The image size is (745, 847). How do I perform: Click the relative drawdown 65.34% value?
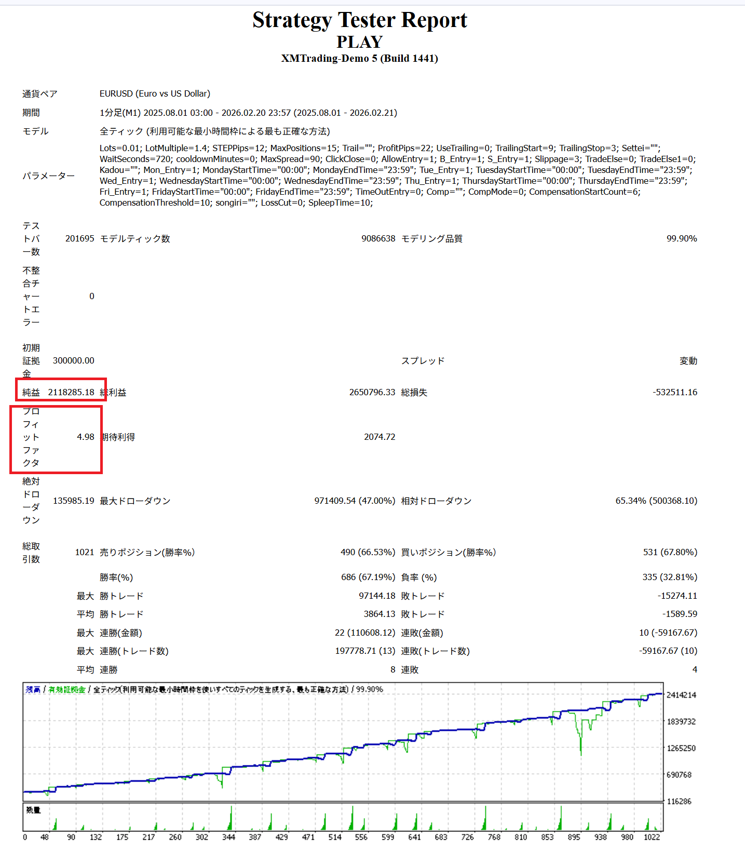coord(656,501)
